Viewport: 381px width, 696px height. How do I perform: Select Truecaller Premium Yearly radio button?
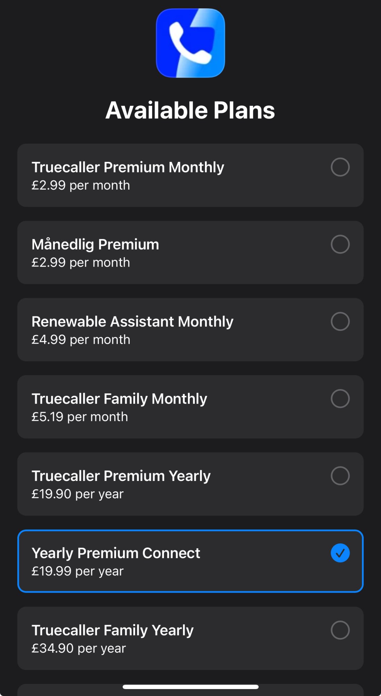(340, 476)
